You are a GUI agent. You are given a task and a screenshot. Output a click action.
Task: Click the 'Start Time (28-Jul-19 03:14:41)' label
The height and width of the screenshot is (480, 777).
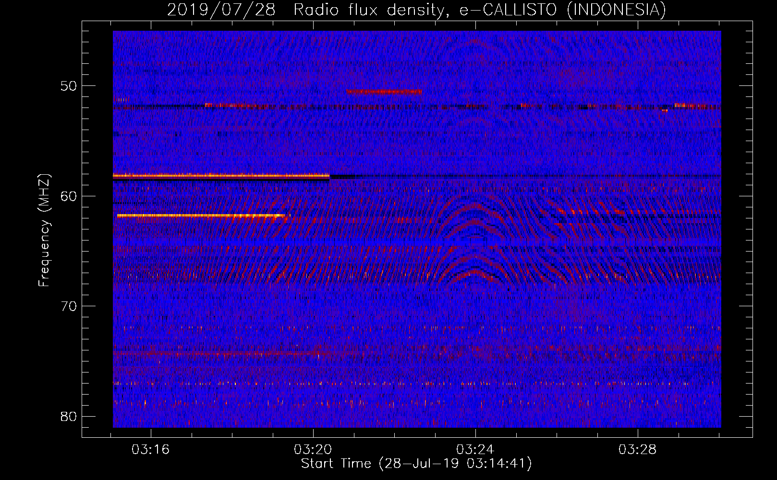point(416,464)
